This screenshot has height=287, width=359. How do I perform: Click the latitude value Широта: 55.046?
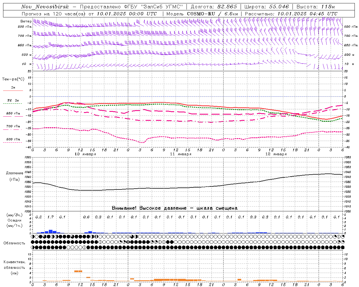point(266,7)
